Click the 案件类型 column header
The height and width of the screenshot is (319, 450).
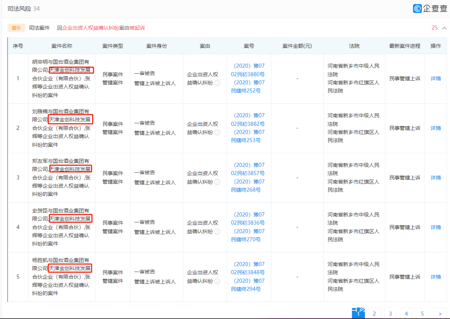[x=113, y=46]
